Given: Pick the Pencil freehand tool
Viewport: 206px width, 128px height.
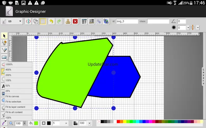Looking at the screenshot, I should click(x=4, y=43).
